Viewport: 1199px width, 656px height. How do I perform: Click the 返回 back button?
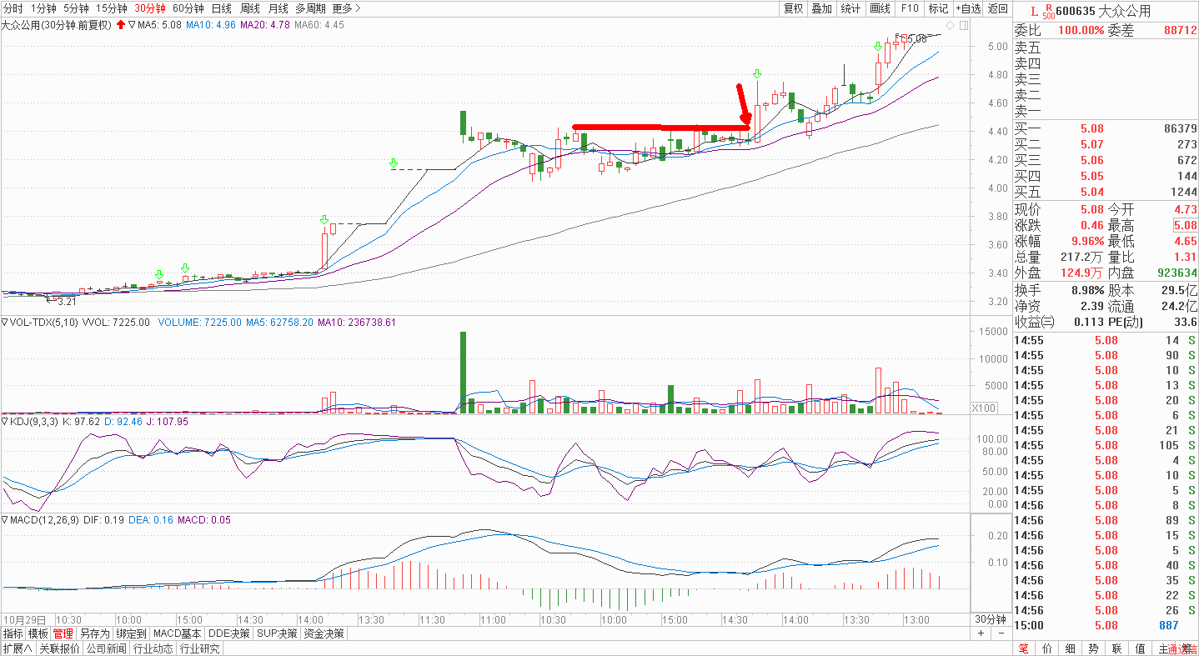pyautogui.click(x=997, y=8)
